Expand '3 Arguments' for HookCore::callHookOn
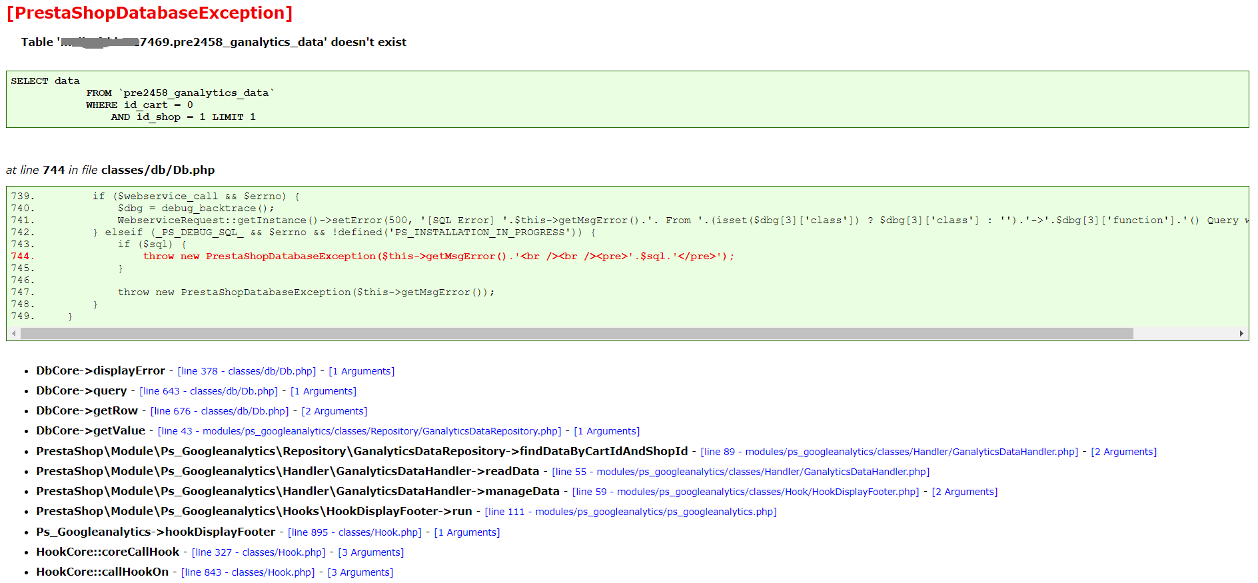1258x583 pixels. [x=360, y=572]
